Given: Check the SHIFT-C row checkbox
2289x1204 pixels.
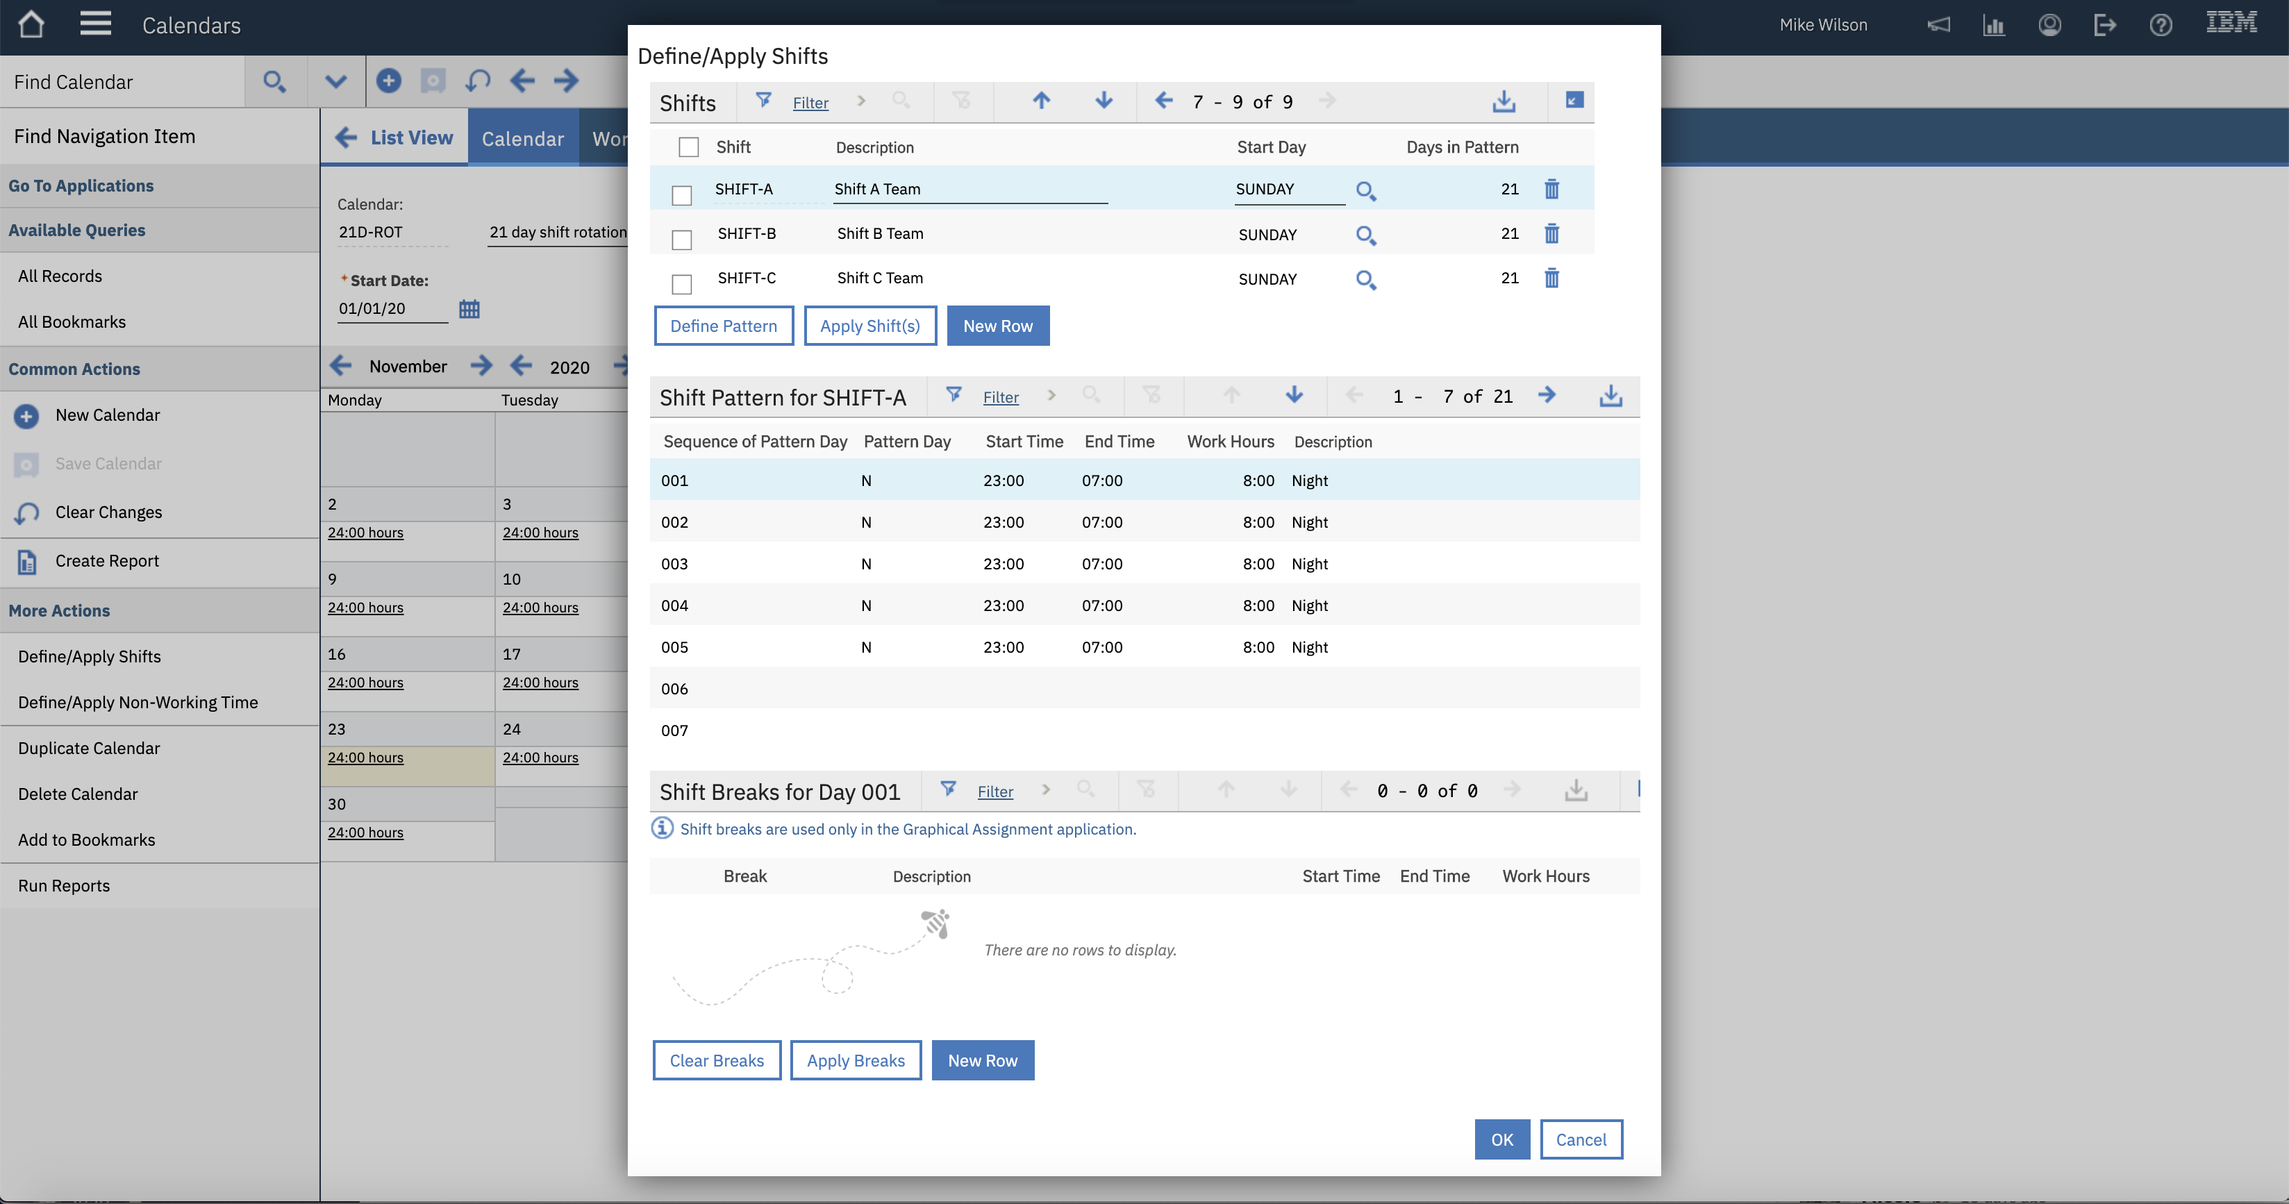Looking at the screenshot, I should tap(681, 285).
